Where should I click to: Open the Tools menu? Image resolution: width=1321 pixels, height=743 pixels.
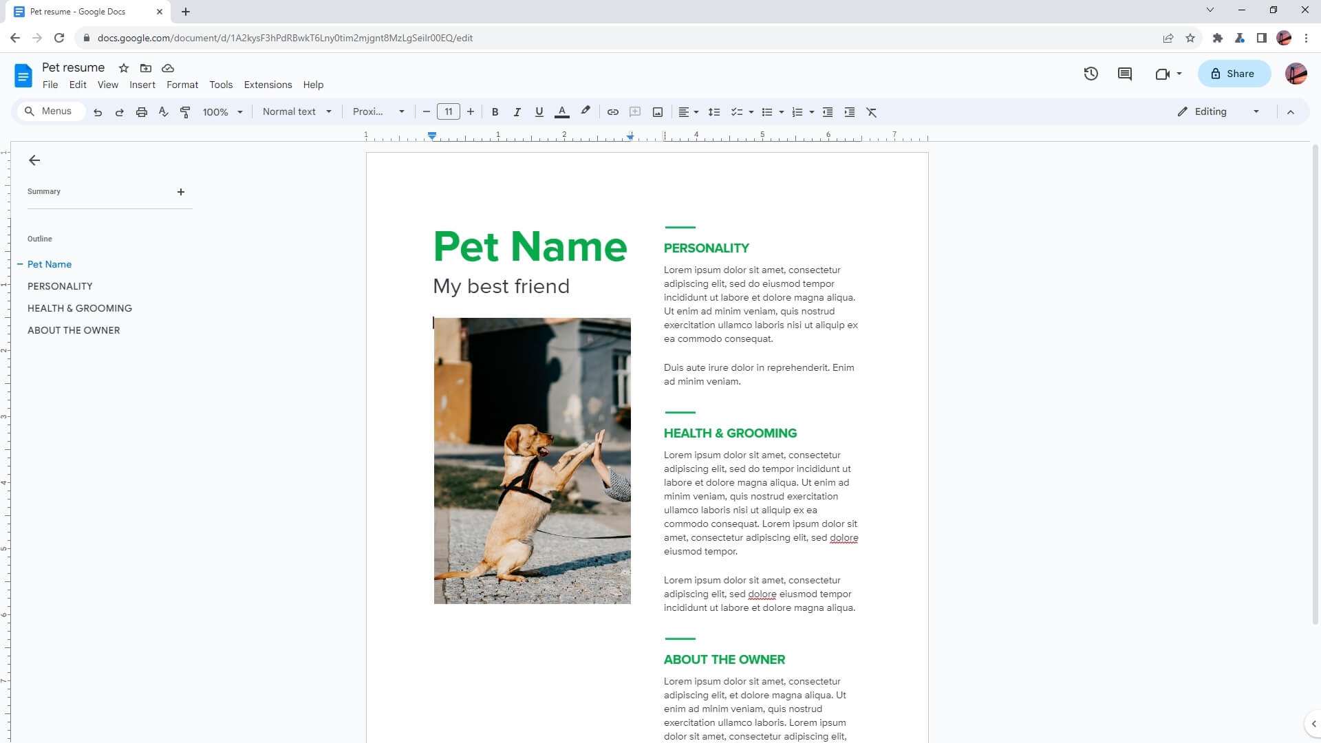pyautogui.click(x=221, y=85)
